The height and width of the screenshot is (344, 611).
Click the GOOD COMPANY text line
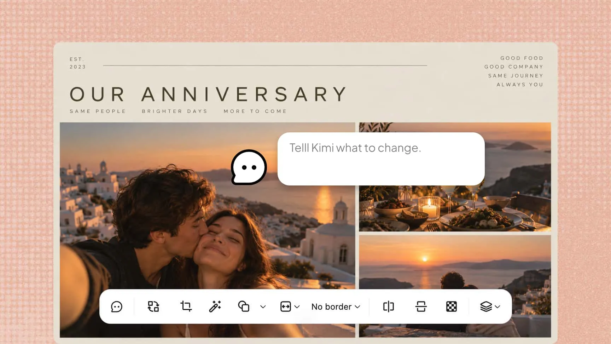click(514, 67)
